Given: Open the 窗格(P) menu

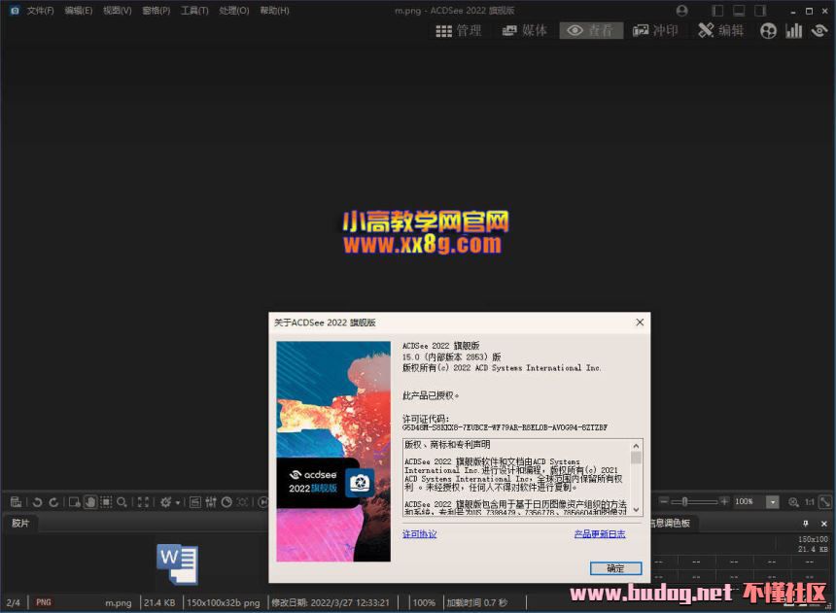Looking at the screenshot, I should [x=157, y=10].
